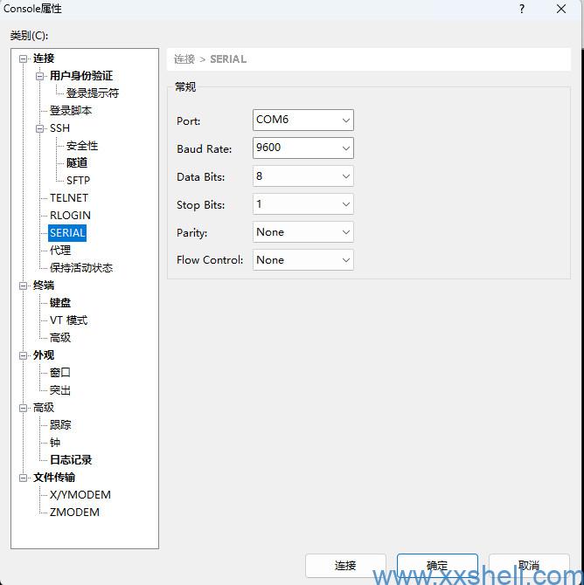The image size is (584, 585).
Task: Collapse the SSH tree node
Action: point(40,128)
